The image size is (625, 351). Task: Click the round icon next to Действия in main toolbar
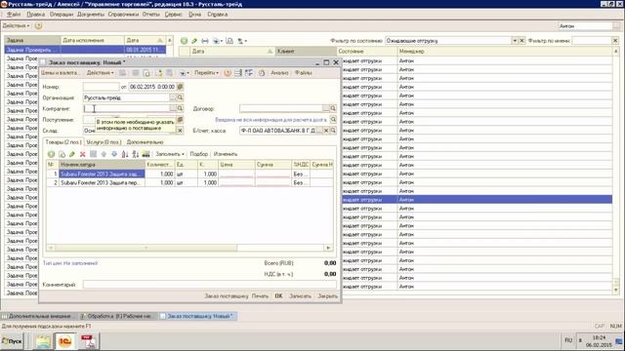[38, 26]
